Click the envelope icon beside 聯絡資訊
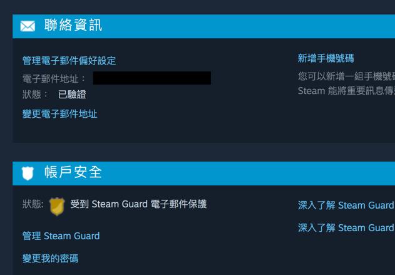This screenshot has height=275, width=395. click(28, 26)
